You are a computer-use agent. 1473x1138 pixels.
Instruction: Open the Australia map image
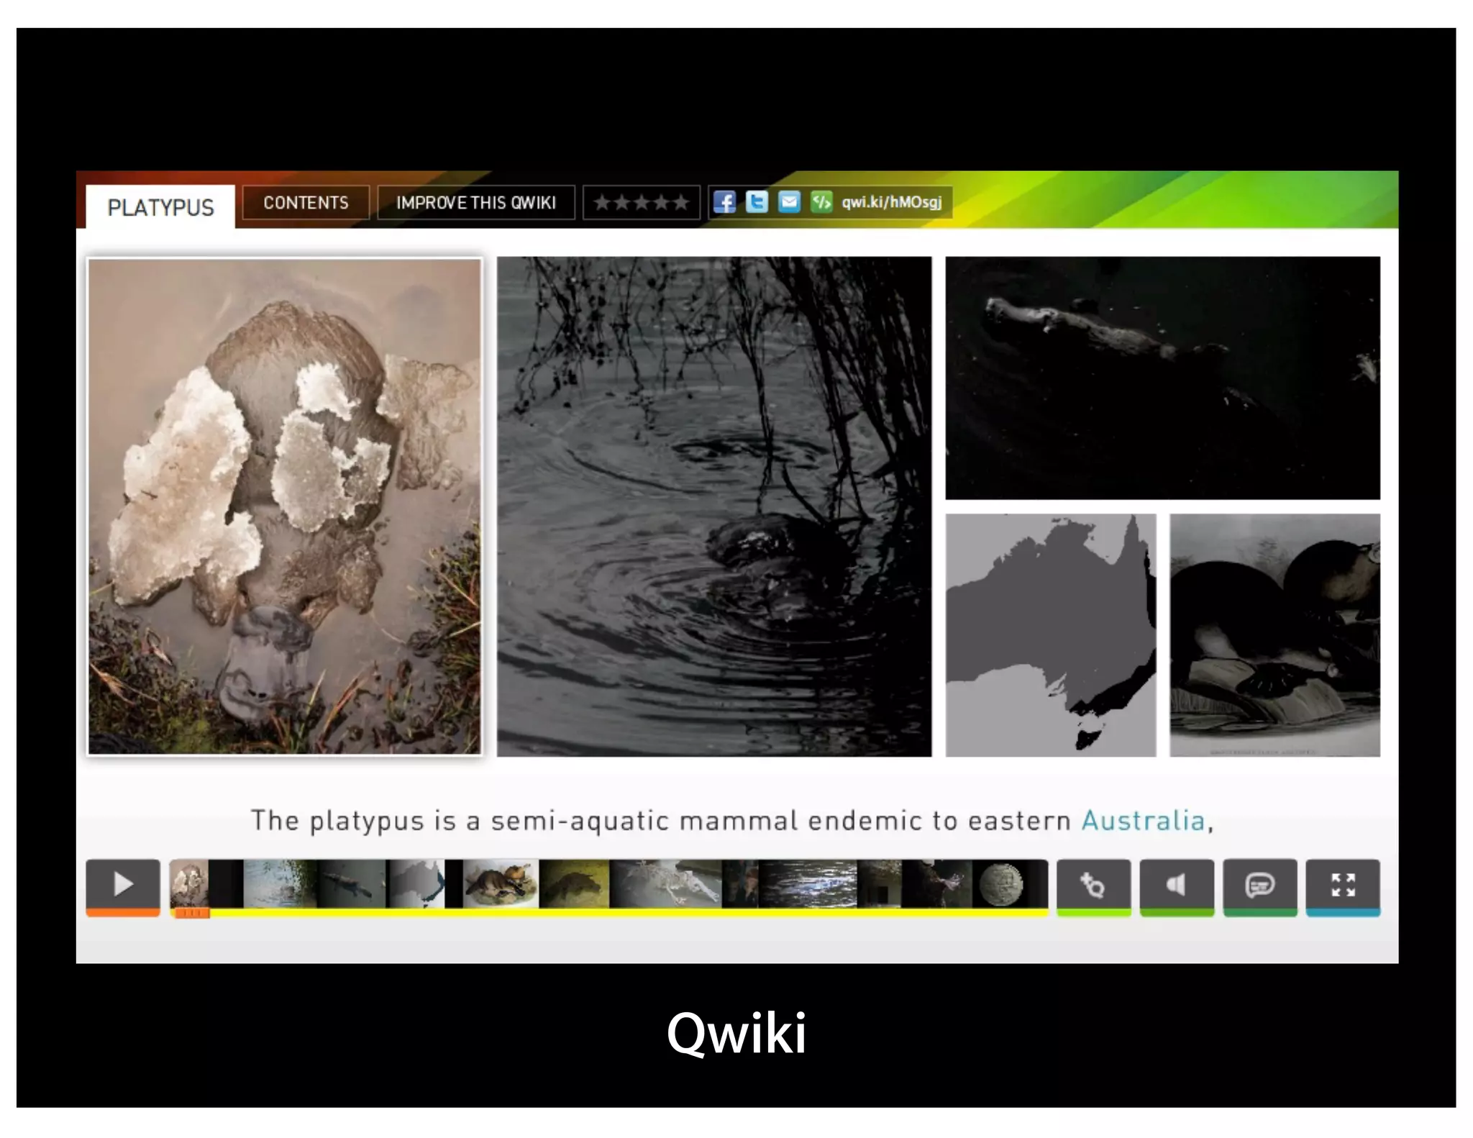1051,635
